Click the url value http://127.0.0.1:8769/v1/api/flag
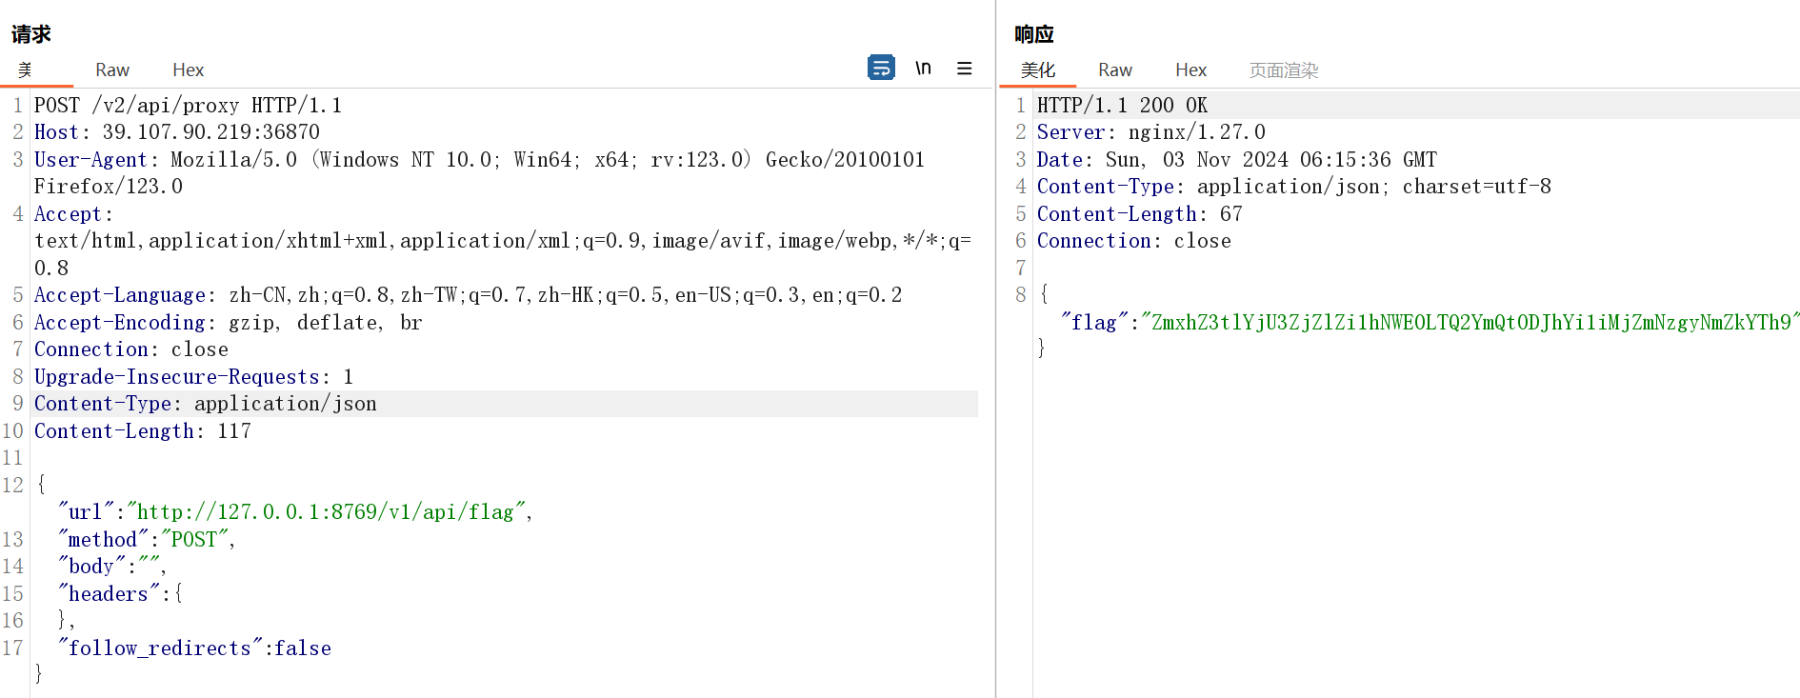This screenshot has width=1800, height=698. pos(327,512)
